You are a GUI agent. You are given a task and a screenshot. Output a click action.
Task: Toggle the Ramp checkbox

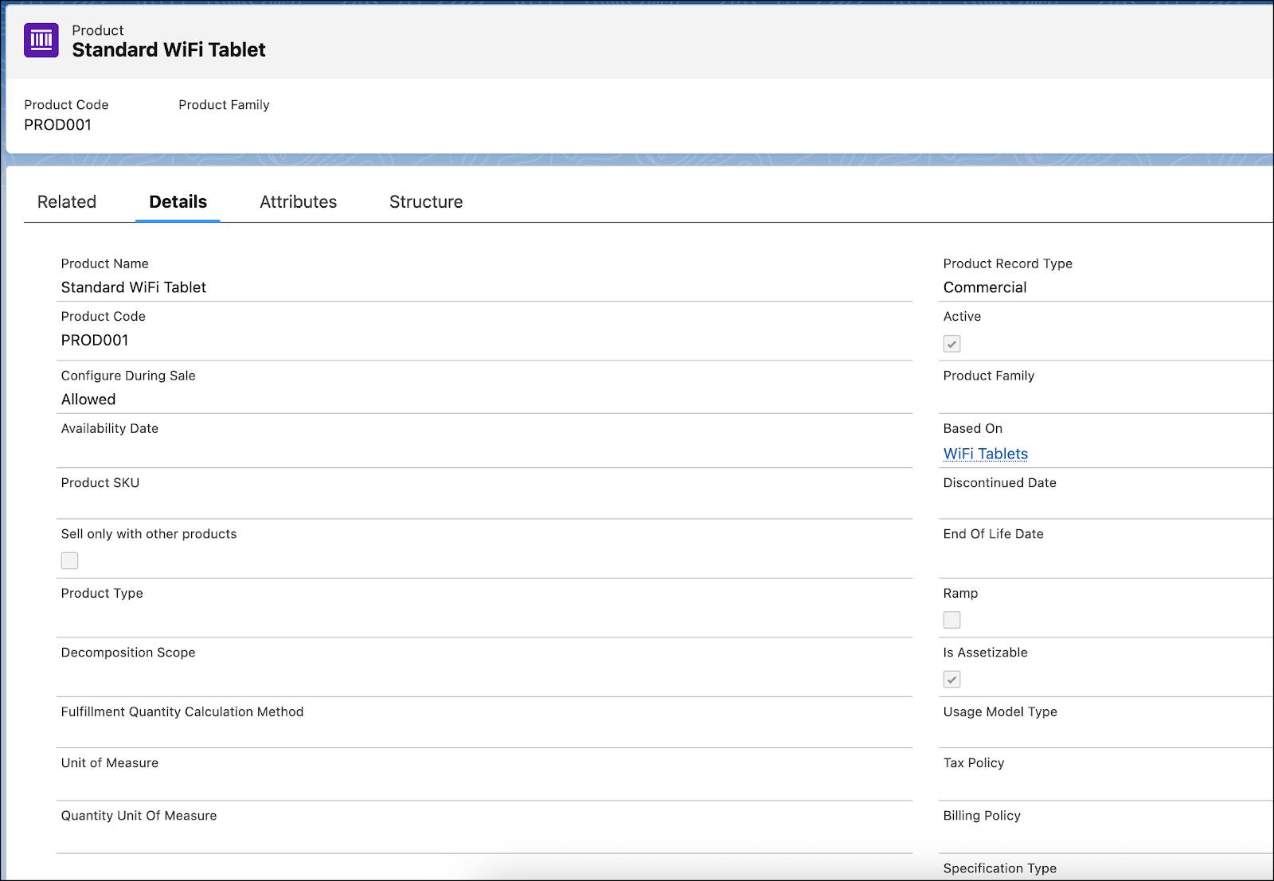(952, 620)
